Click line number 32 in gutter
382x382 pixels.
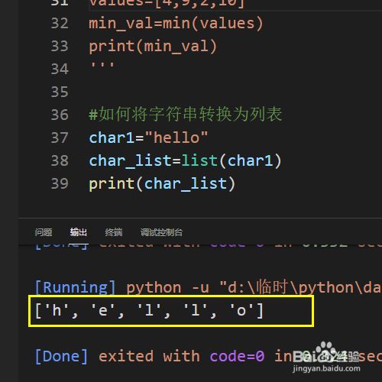pyautogui.click(x=60, y=23)
